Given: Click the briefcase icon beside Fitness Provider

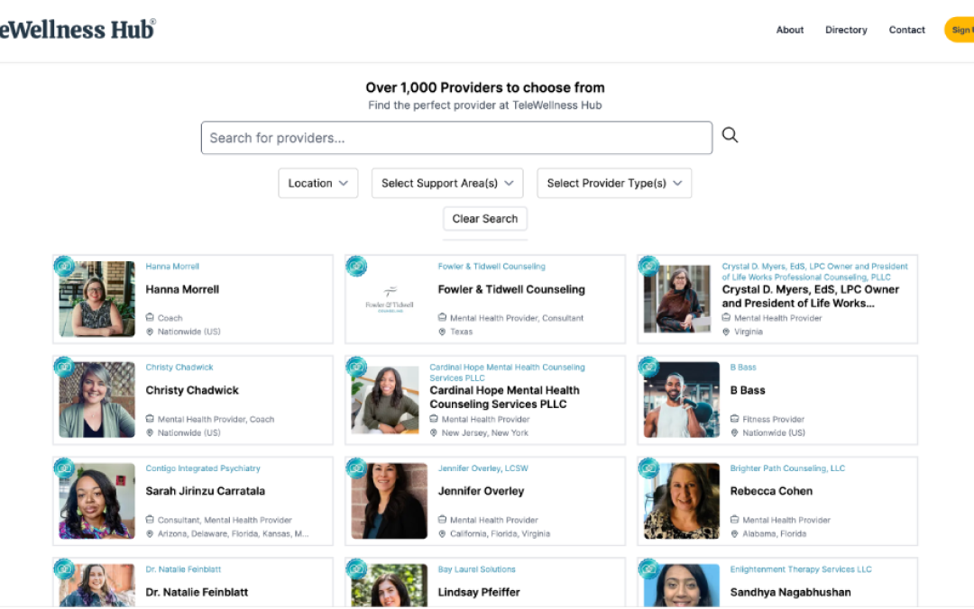Looking at the screenshot, I should tap(734, 418).
